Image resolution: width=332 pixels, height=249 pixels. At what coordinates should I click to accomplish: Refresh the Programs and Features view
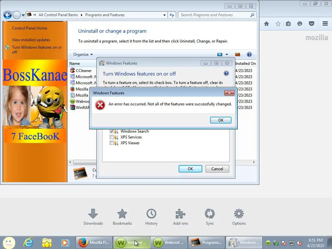[172, 15]
